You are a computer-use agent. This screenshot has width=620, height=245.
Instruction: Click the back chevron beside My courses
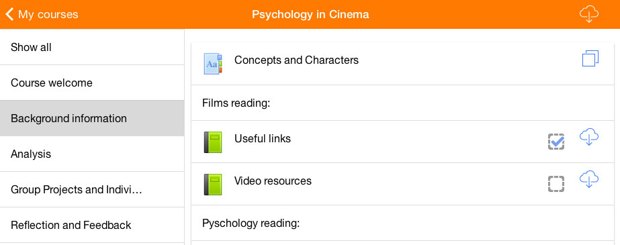pyautogui.click(x=9, y=15)
